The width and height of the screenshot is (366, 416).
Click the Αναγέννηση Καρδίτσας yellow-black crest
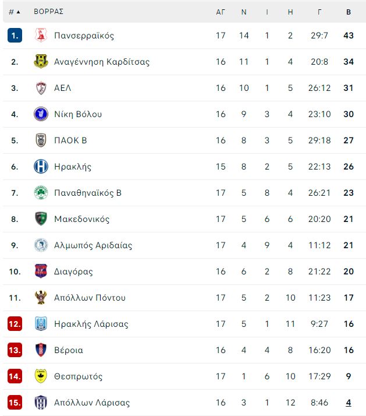41,62
